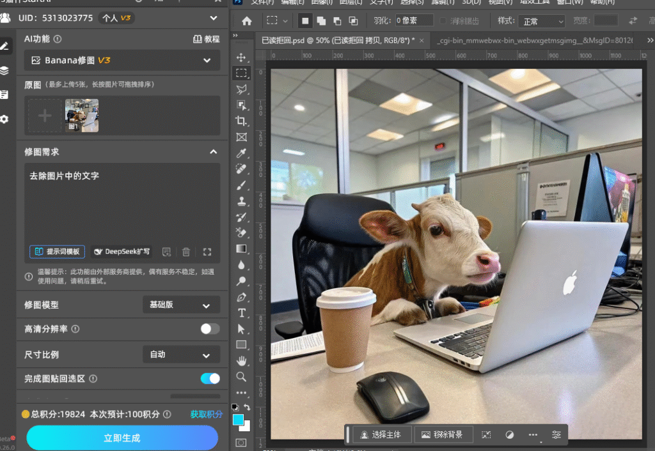Select the Clone Stamp tool

coord(241,201)
